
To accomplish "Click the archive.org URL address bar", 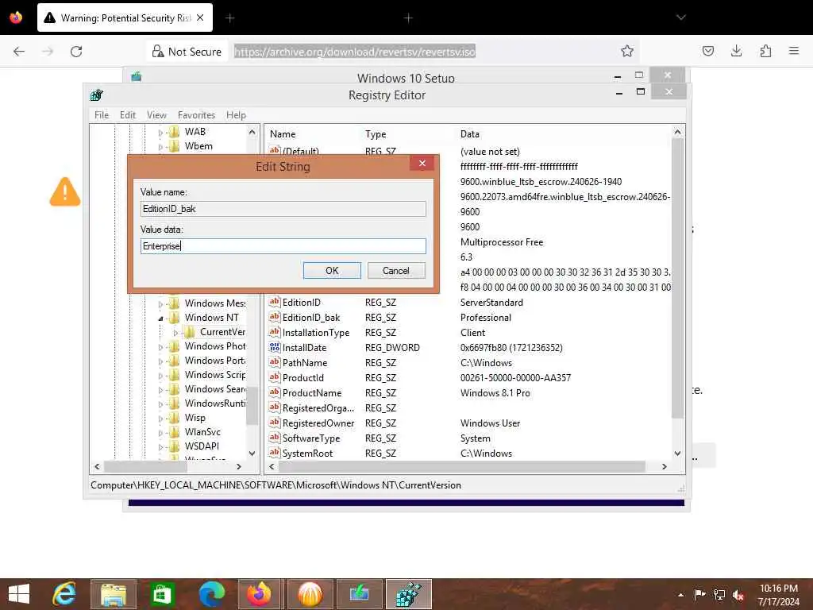I will tap(355, 52).
